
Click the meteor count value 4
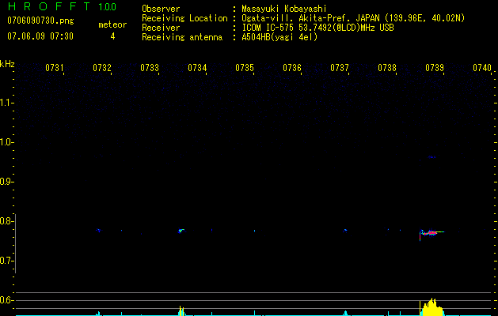coord(112,36)
